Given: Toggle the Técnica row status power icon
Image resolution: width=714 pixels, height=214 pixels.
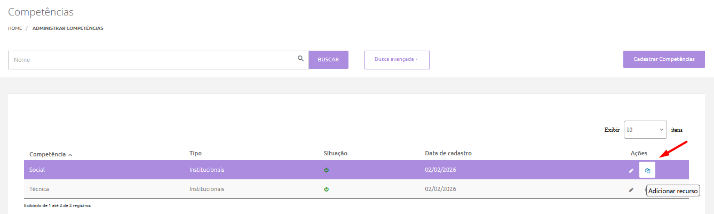Looking at the screenshot, I should click(327, 189).
